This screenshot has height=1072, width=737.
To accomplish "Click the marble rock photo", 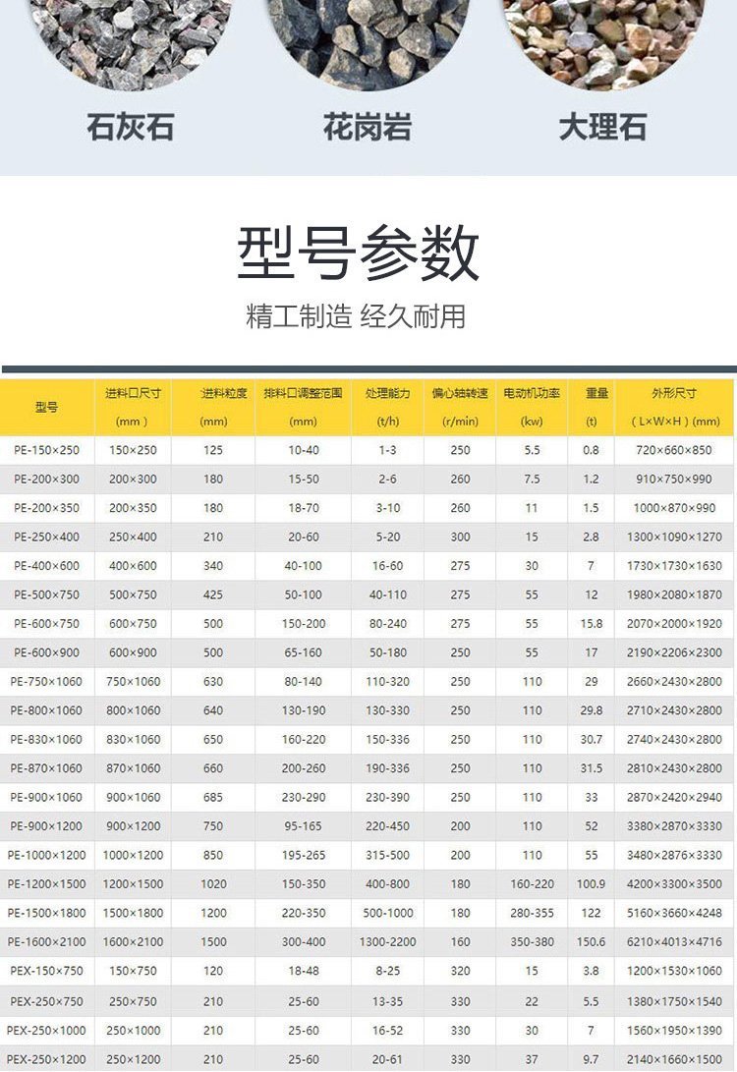I will click(x=601, y=39).
